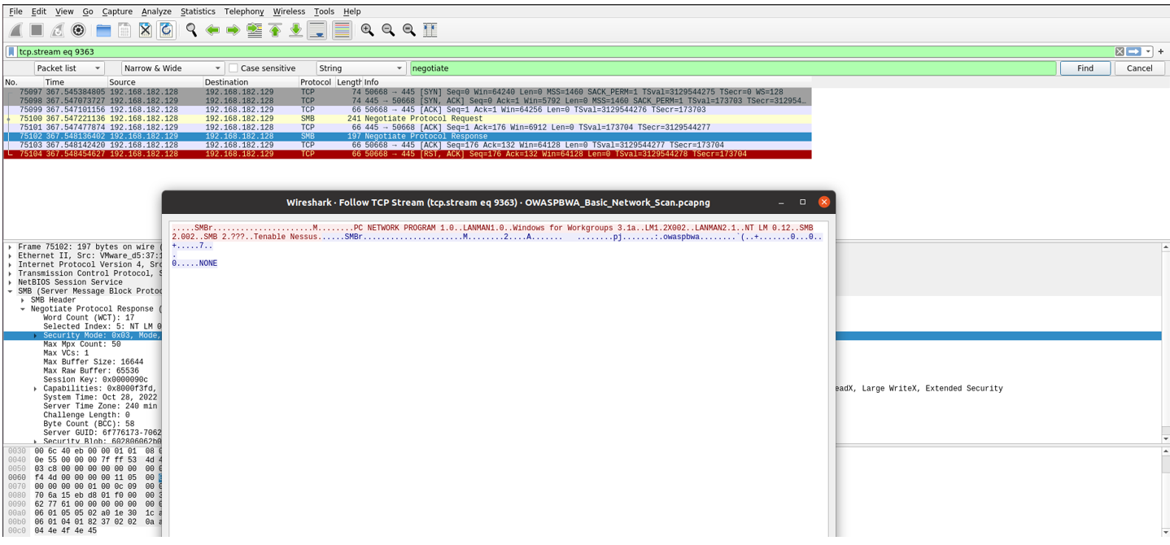Minimize the Follow TCP Stream dialog
1170x545 pixels.
click(x=781, y=203)
